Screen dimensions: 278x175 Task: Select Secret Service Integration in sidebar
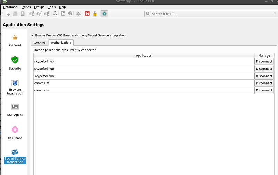pyautogui.click(x=15, y=156)
